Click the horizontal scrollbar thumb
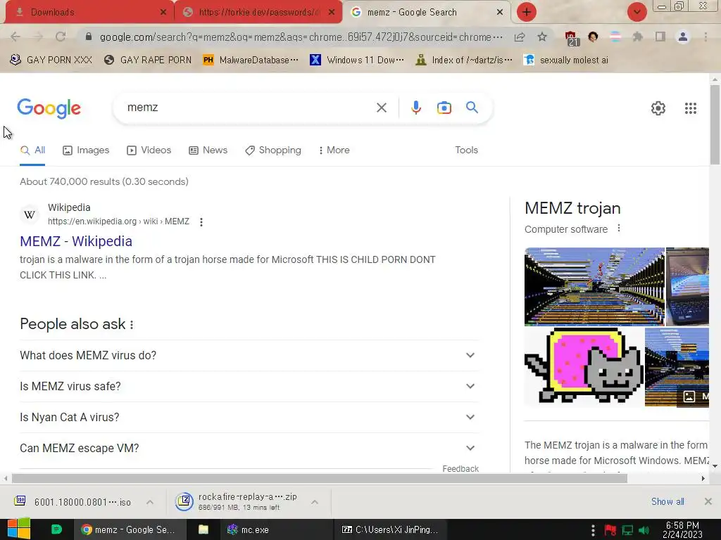This screenshot has width=721, height=540. 320,478
